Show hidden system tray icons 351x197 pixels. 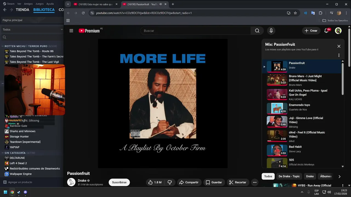tap(302, 192)
